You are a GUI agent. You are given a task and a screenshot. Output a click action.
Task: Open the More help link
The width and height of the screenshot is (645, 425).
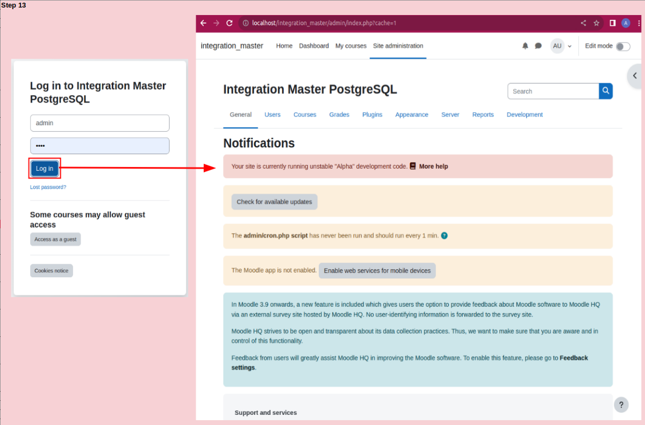click(433, 167)
